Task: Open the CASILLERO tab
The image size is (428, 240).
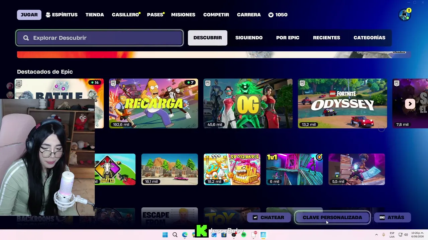Action: 126,15
